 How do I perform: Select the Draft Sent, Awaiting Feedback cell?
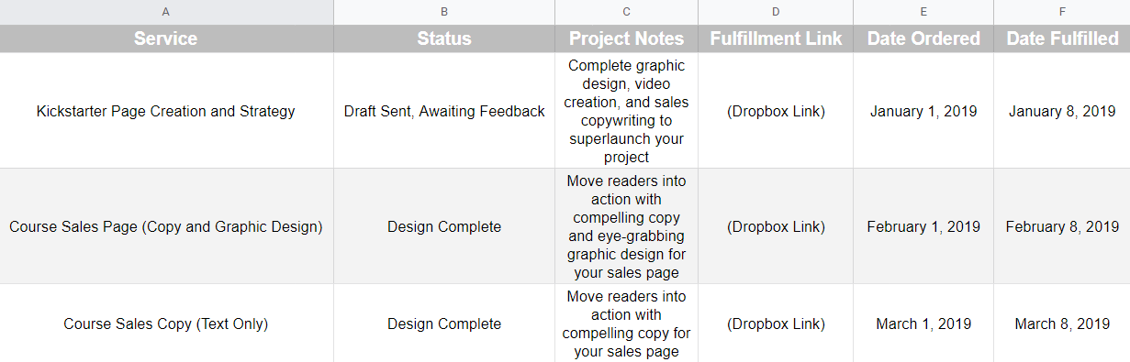point(444,111)
